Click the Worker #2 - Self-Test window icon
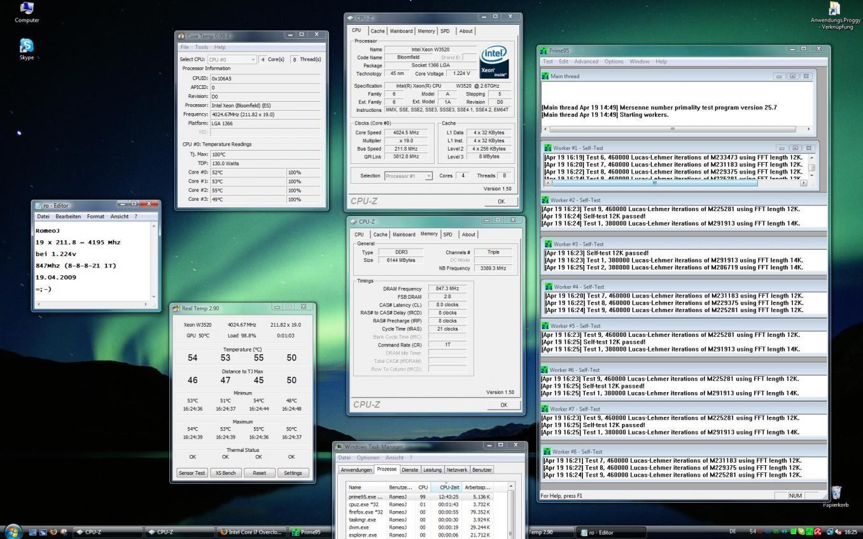863x539 pixels. click(x=545, y=200)
